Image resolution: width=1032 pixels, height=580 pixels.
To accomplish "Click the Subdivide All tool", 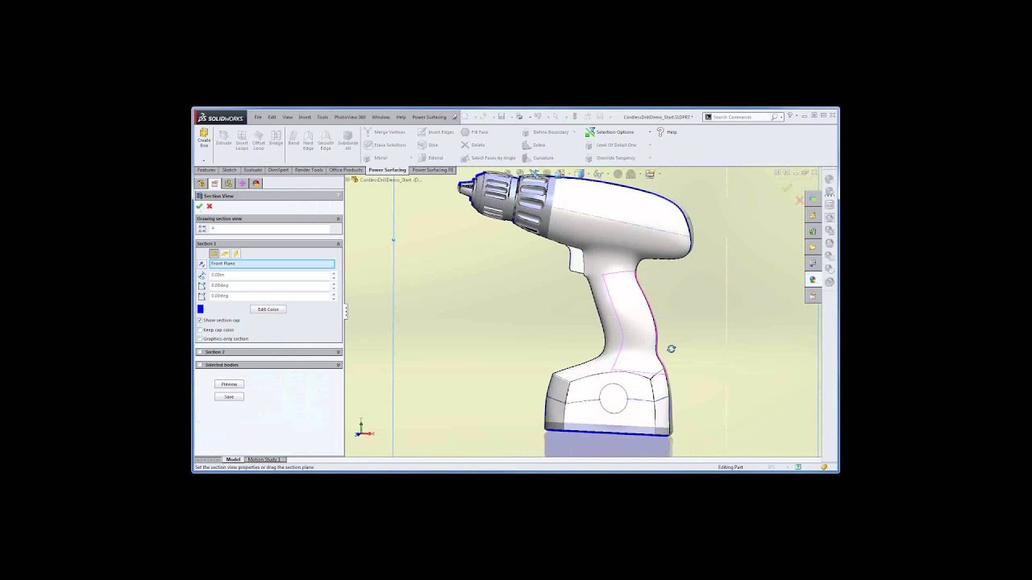I will pos(347,140).
